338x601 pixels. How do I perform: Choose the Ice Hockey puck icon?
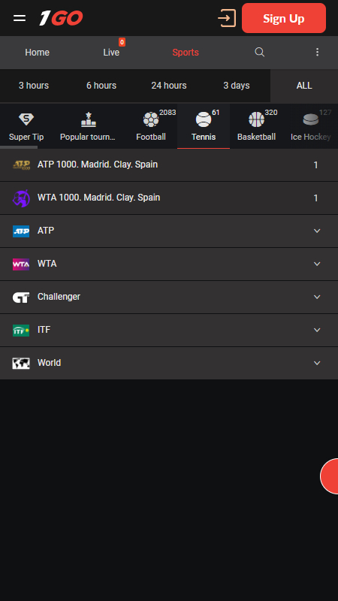[310, 119]
